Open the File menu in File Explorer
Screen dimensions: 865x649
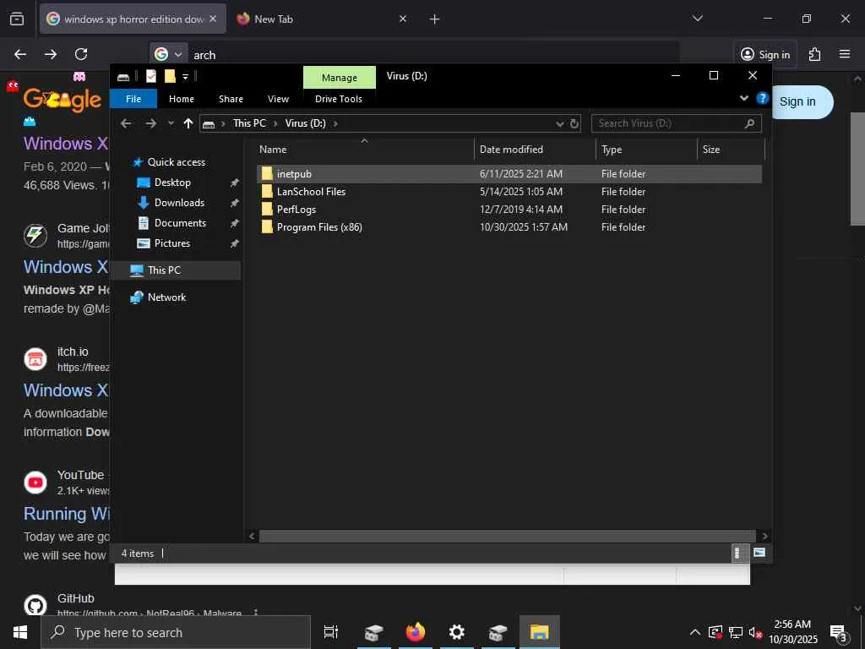tap(133, 99)
